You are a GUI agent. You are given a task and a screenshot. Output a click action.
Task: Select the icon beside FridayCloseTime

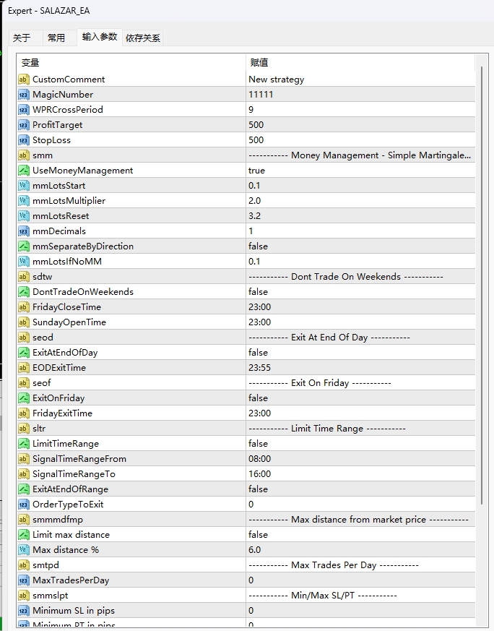tap(24, 307)
